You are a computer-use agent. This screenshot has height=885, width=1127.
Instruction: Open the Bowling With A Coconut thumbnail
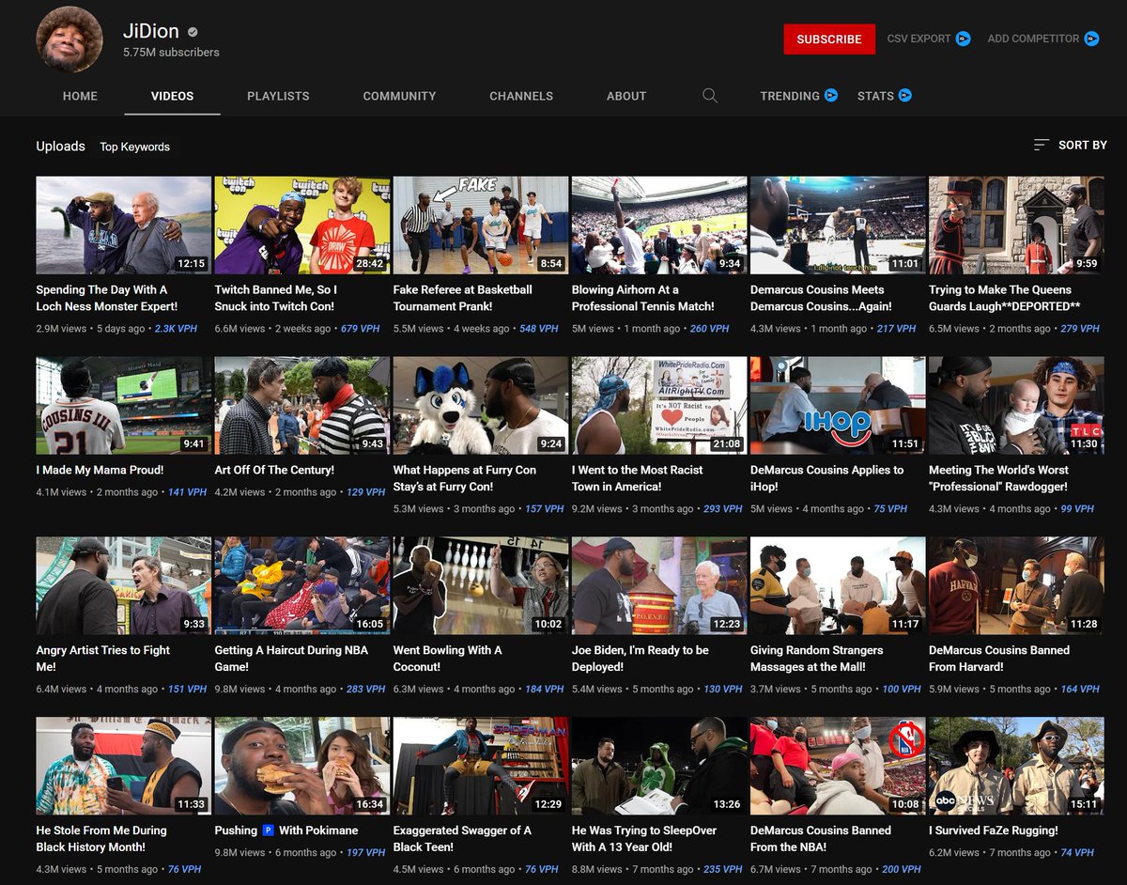click(x=481, y=586)
